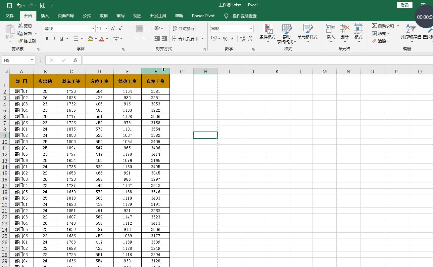Click the 套用表格格式 icon
The width and height of the screenshot is (433, 267).
tap(286, 33)
